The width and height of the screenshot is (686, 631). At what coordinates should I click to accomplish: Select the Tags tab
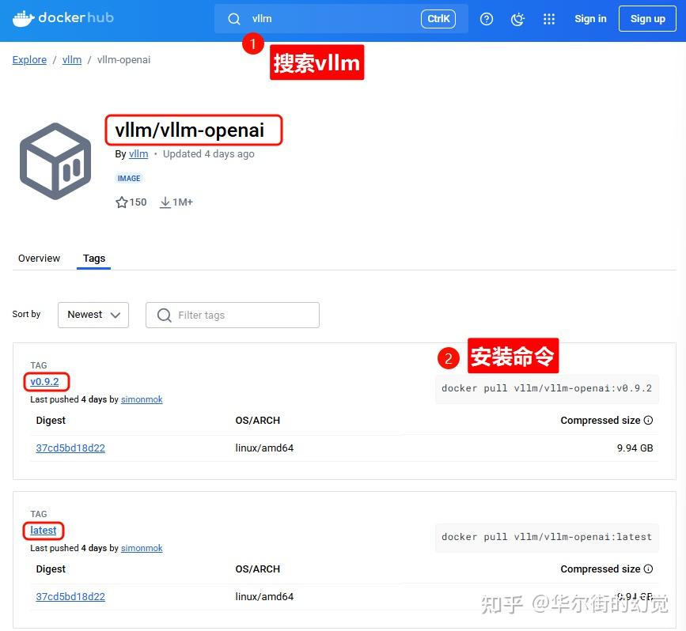coord(93,258)
